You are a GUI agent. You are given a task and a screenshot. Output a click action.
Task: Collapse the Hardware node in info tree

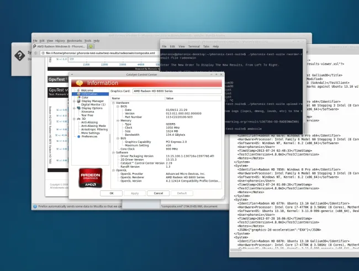click(x=113, y=103)
